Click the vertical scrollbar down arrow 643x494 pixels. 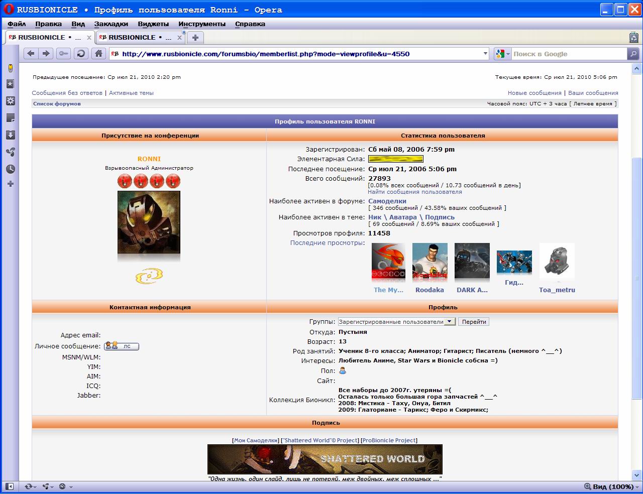point(636,475)
